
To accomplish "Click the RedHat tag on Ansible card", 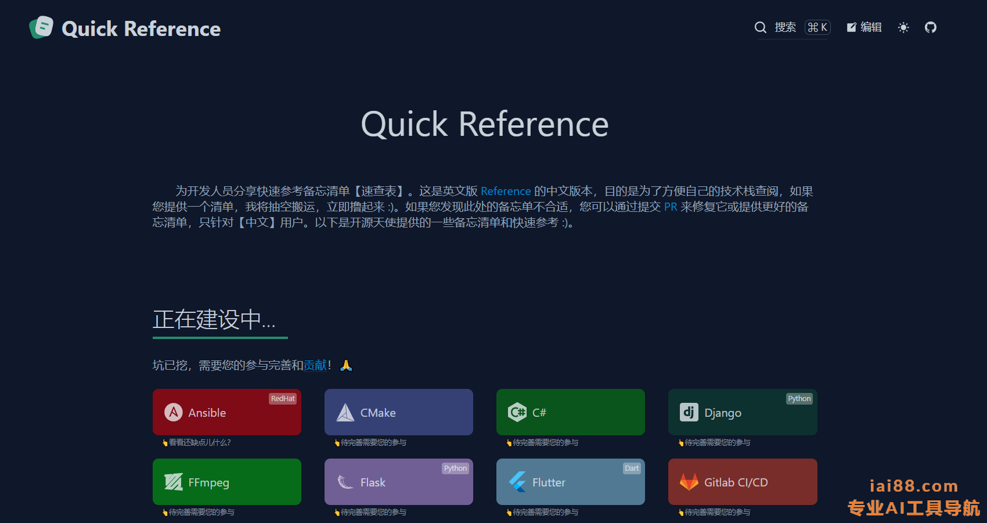I will [x=283, y=399].
